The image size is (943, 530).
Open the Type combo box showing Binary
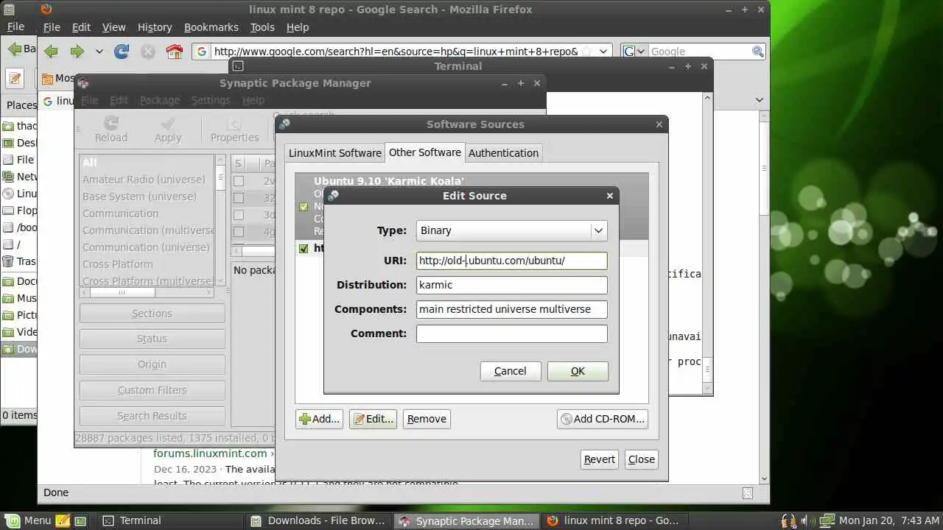coord(511,230)
